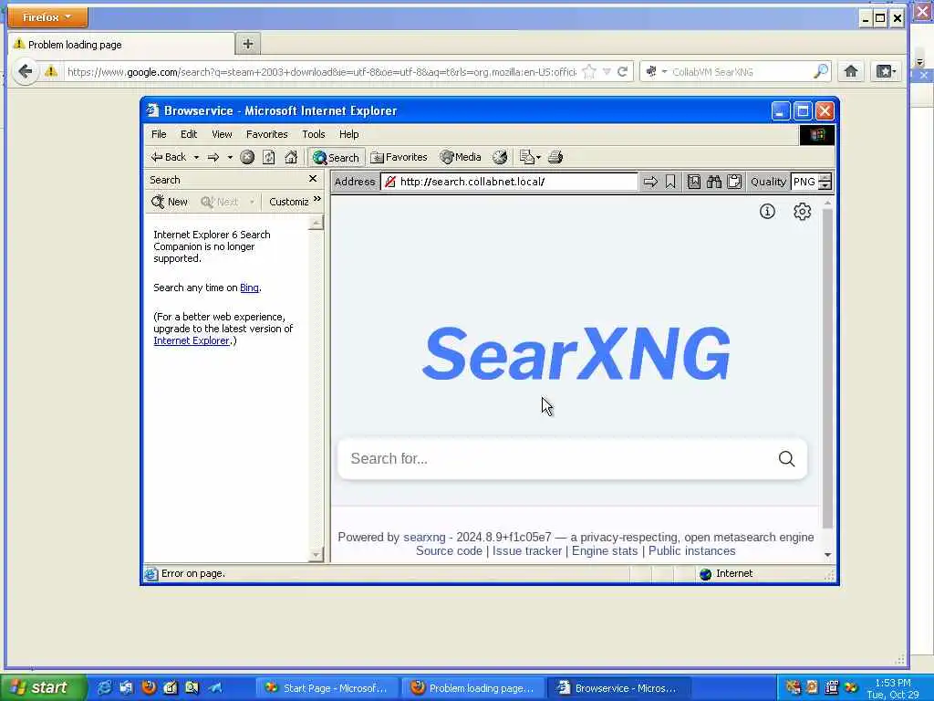The width and height of the screenshot is (934, 701).
Task: Go to IE Home page icon
Action: [x=291, y=157]
